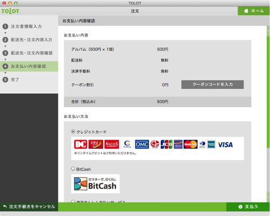Click the circle icon in the 支払う button
The height and width of the screenshot is (216, 270).
tap(240, 207)
